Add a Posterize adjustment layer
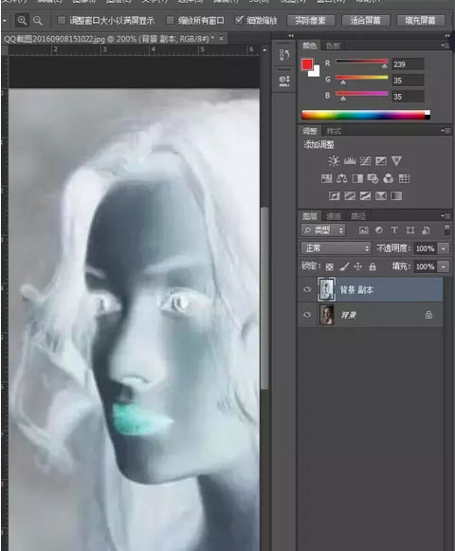 (350, 195)
